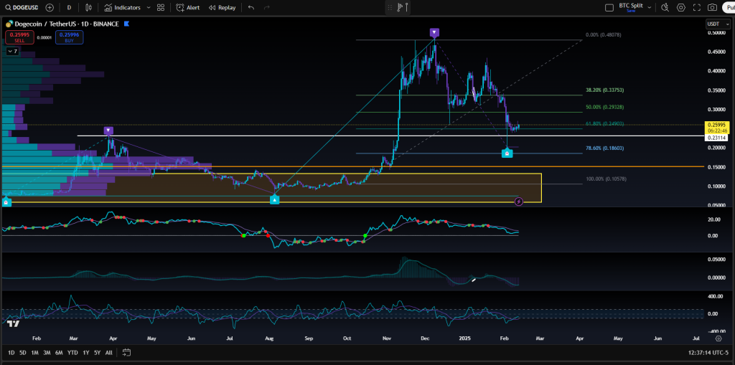Open the candlestick chart style selector

(88, 7)
